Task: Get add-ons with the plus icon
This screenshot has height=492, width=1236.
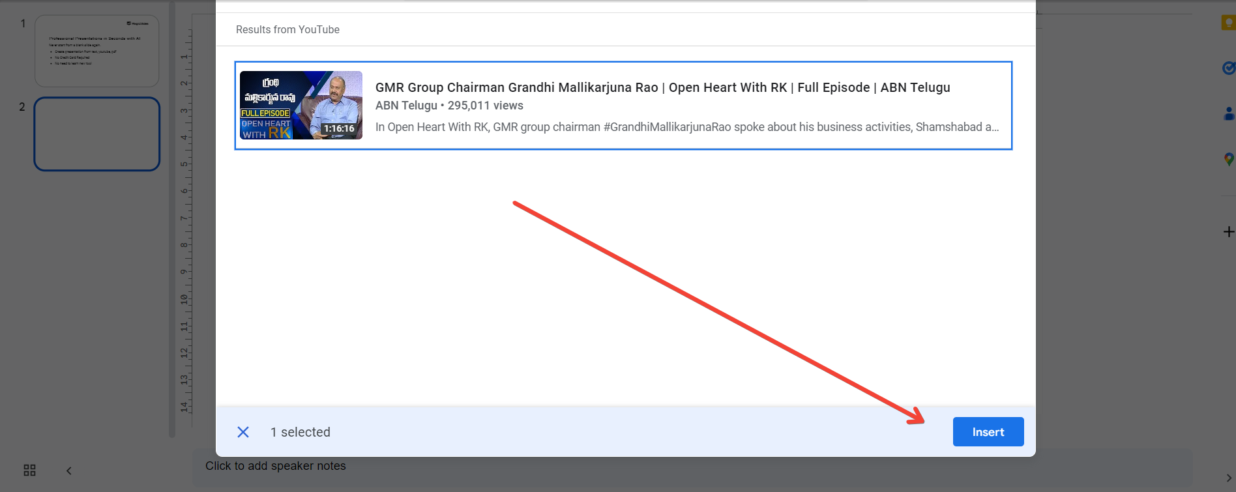Action: (1229, 231)
